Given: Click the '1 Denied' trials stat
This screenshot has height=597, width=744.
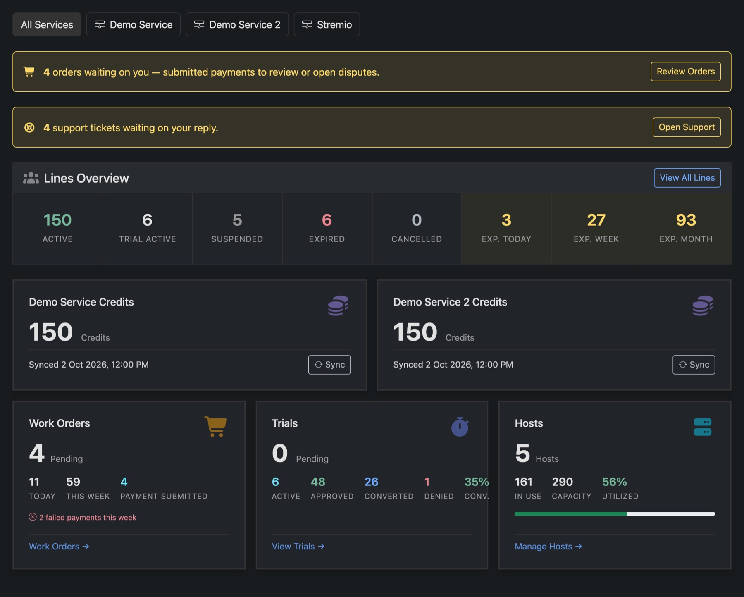Looking at the screenshot, I should click(x=439, y=488).
